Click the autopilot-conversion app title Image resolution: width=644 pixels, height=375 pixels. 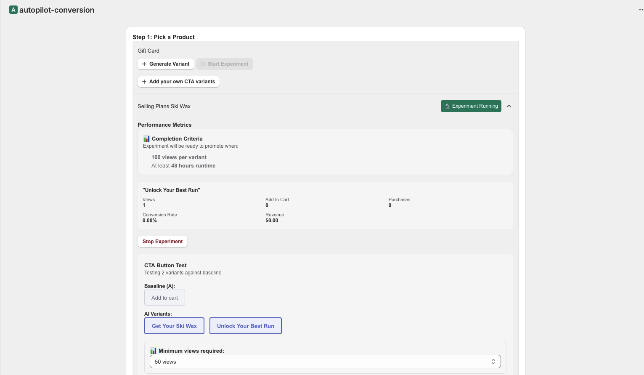click(x=57, y=10)
